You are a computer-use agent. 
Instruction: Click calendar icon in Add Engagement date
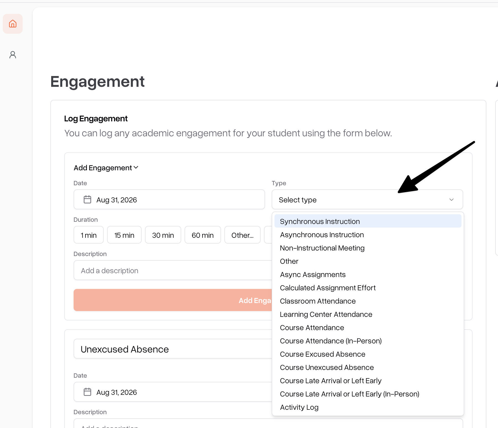click(87, 199)
